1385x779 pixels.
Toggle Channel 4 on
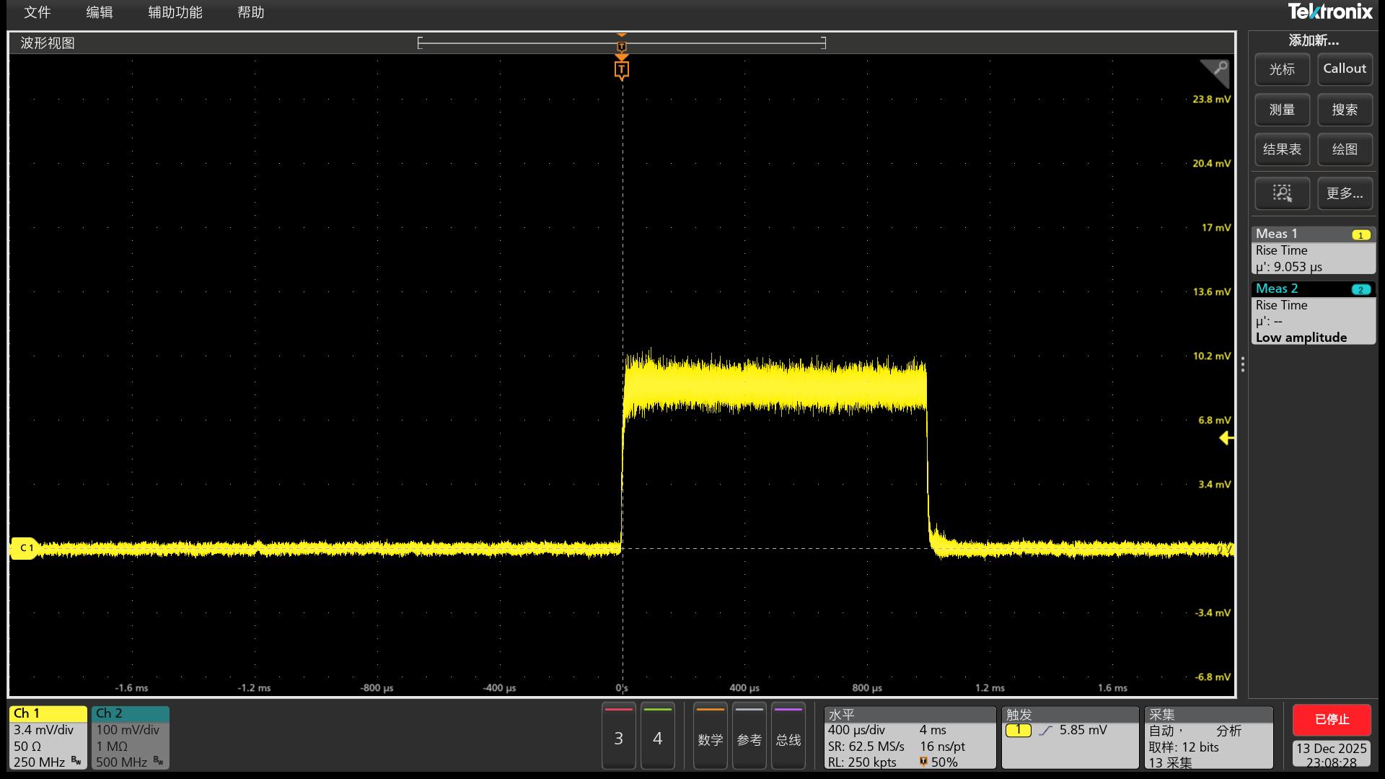(x=657, y=736)
